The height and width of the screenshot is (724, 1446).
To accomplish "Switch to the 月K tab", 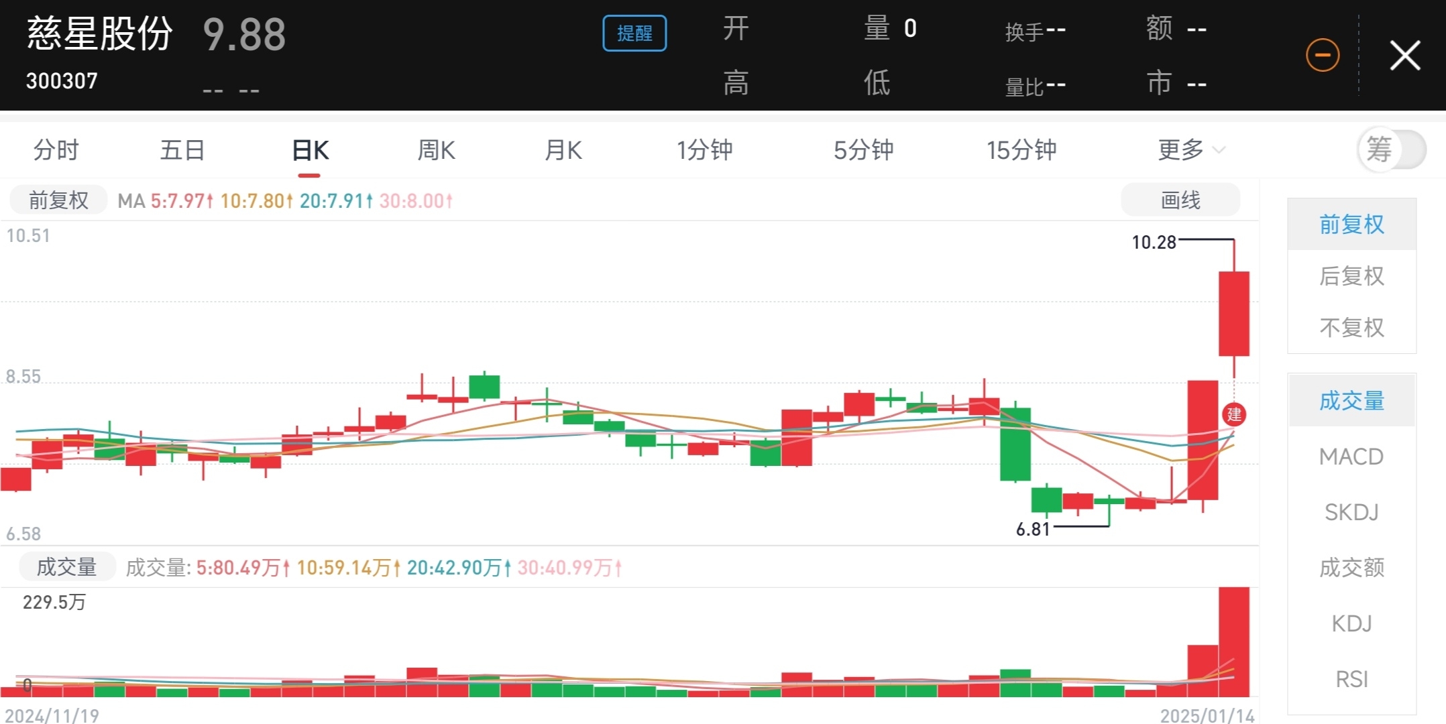I will pos(563,149).
